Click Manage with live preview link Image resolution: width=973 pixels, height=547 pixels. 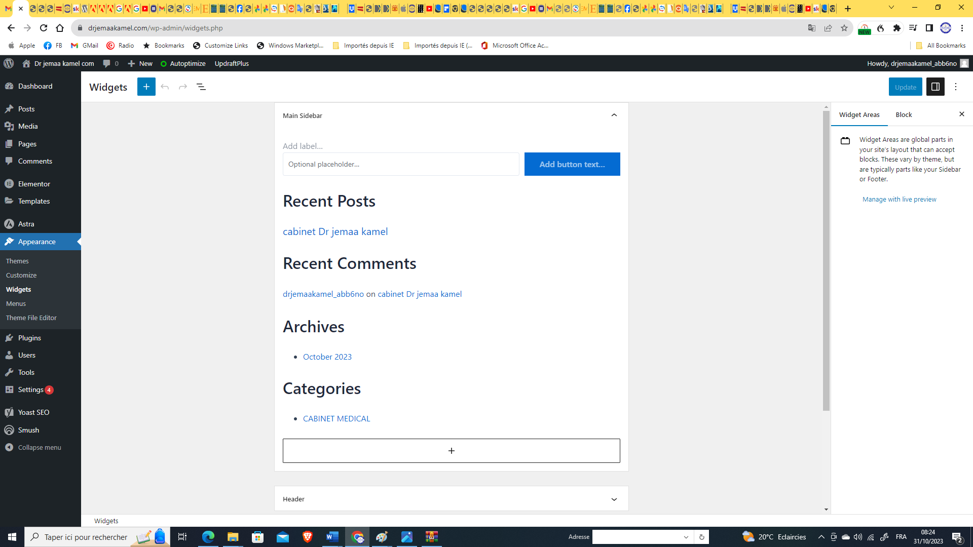(x=899, y=200)
